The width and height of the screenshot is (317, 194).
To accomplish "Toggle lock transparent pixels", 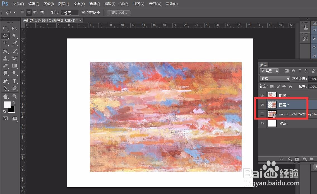I will [x=272, y=87].
